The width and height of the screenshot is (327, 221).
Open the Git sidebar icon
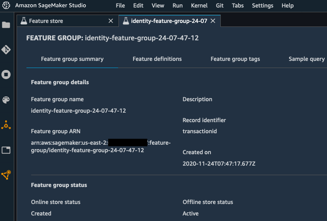[x=6, y=50]
